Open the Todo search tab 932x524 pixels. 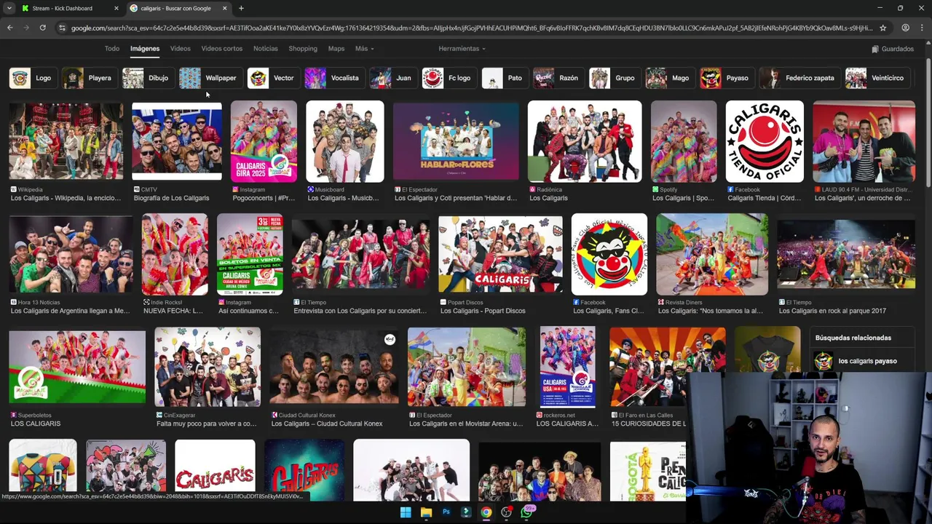coord(111,49)
